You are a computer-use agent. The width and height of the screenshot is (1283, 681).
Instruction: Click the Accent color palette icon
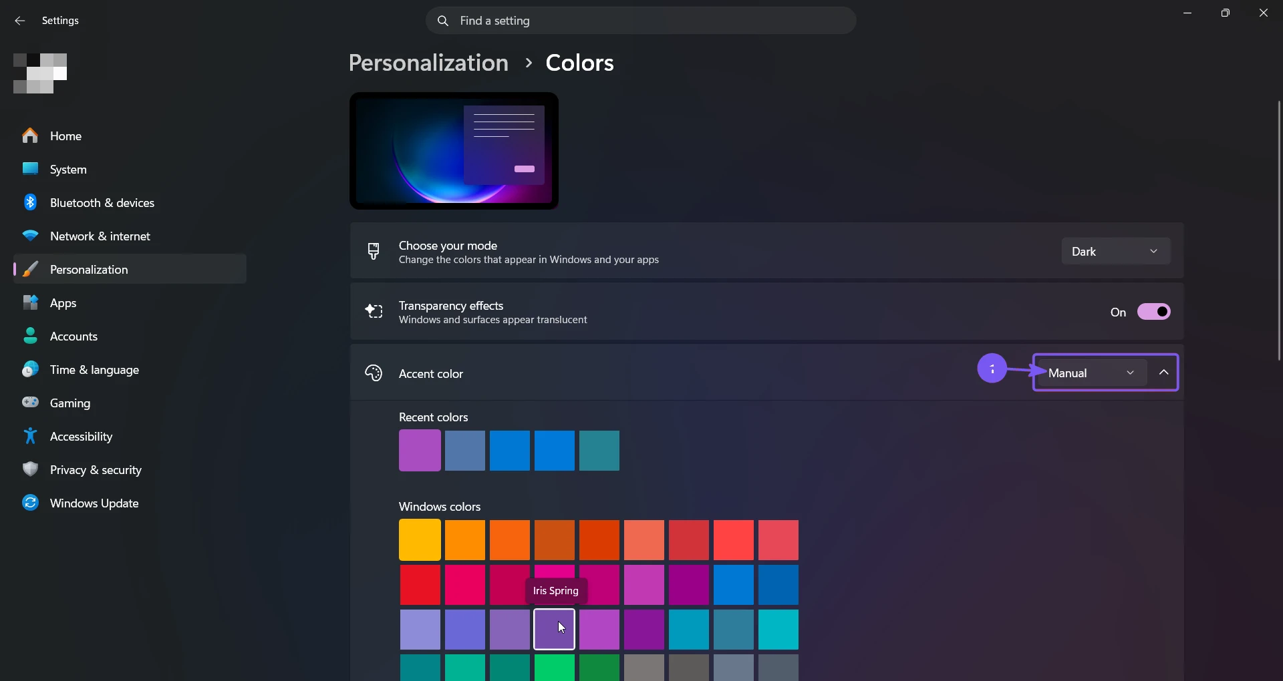click(374, 373)
